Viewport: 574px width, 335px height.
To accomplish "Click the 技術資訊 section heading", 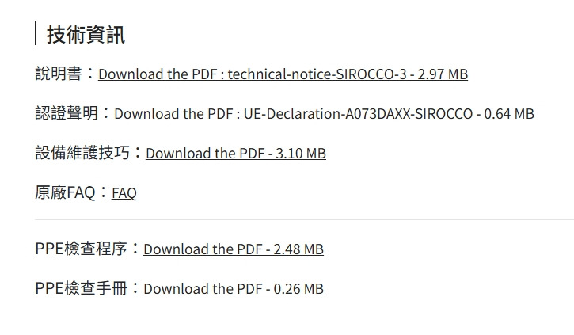I will click(86, 35).
